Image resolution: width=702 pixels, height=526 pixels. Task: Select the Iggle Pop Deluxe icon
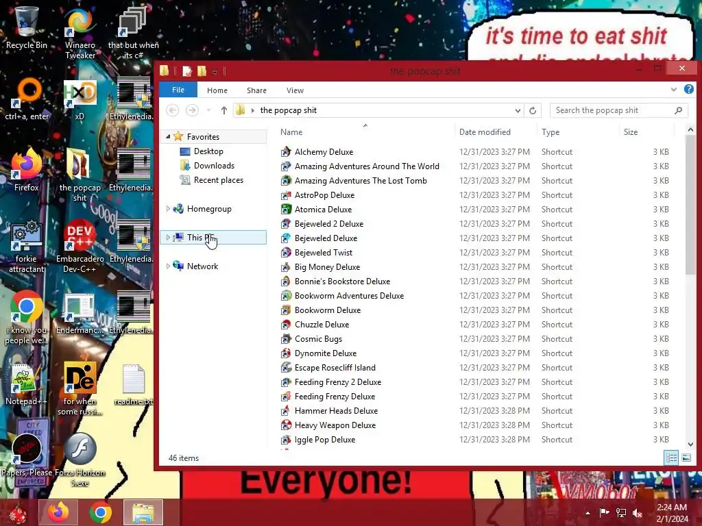click(x=286, y=440)
